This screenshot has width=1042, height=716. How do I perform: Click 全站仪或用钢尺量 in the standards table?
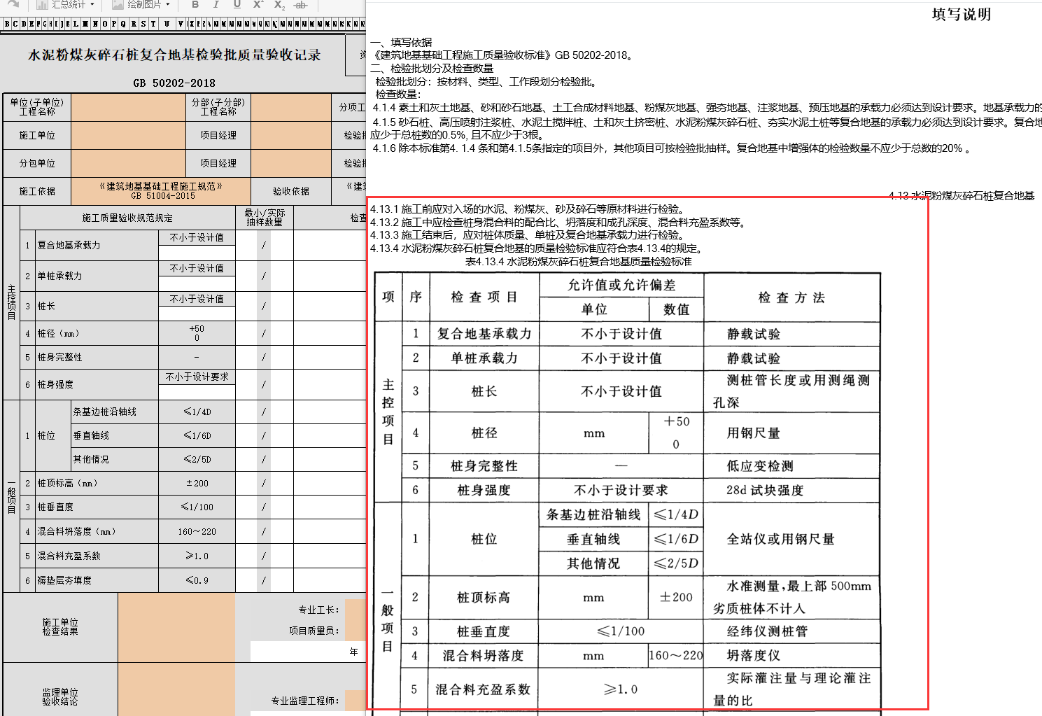pyautogui.click(x=780, y=539)
